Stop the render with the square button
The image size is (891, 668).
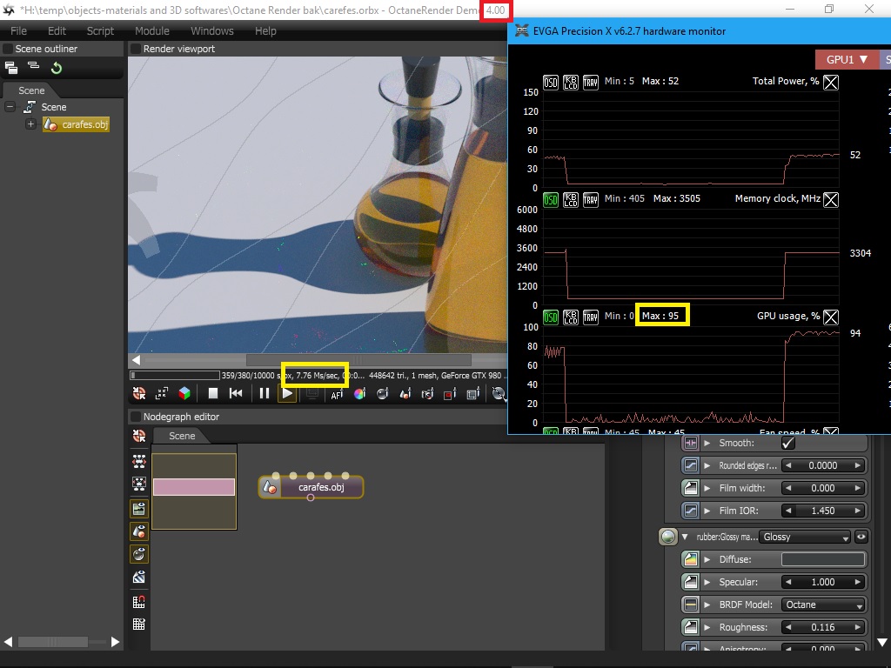coord(213,393)
